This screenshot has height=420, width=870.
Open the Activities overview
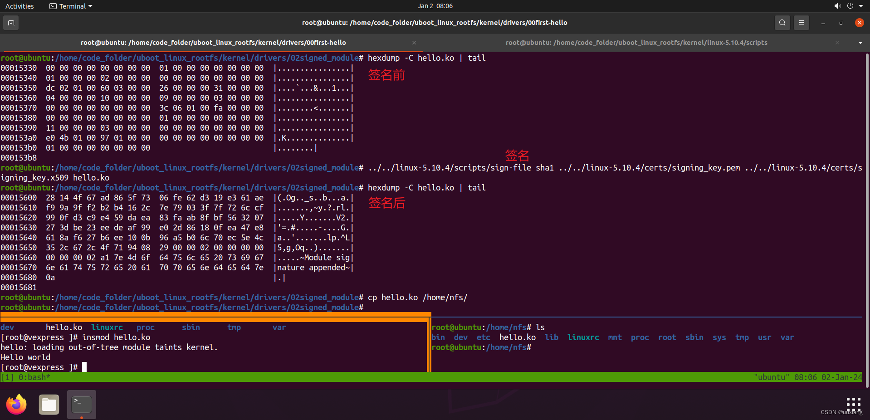(20, 6)
